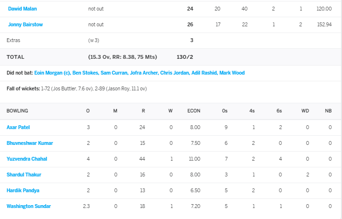
Task: Open Sam Curran player page
Action: click(x=114, y=73)
